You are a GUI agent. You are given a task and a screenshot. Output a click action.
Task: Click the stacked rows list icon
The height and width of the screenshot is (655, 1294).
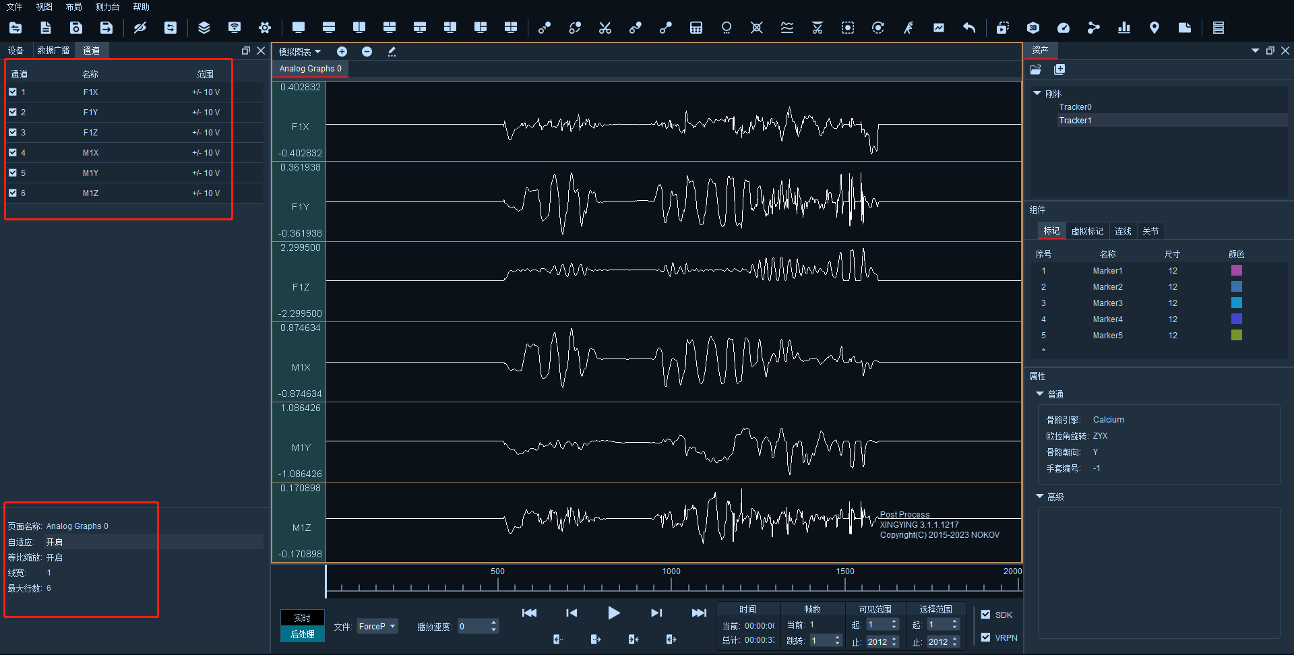click(1219, 28)
